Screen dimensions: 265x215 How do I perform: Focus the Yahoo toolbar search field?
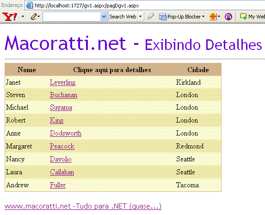click(72, 17)
